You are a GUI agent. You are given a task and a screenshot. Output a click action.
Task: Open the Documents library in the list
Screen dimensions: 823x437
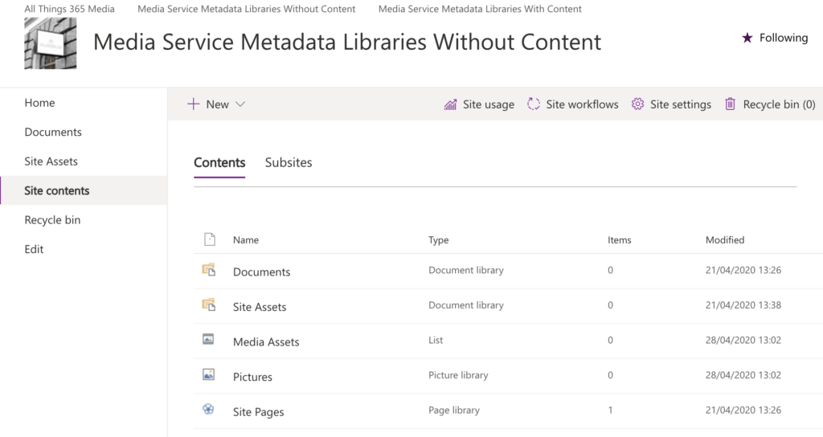click(261, 272)
